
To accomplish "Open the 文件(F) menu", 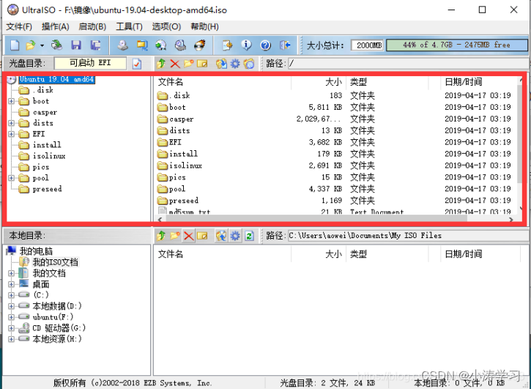I will click(19, 26).
